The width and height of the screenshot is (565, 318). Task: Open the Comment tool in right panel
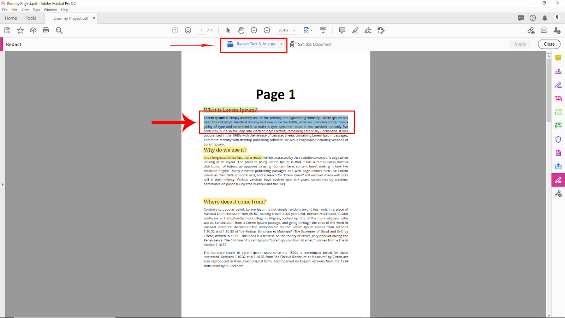pyautogui.click(x=558, y=58)
